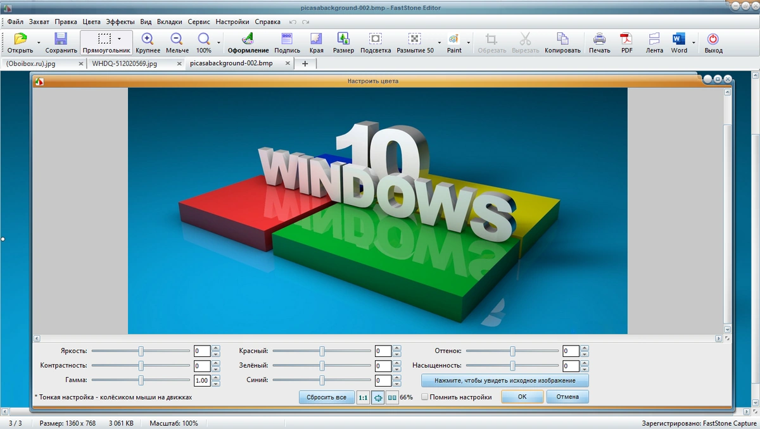Screen dimensions: 760x429
Task: Click the horizontal scrollbar under the preview
Action: pyautogui.click(x=377, y=339)
